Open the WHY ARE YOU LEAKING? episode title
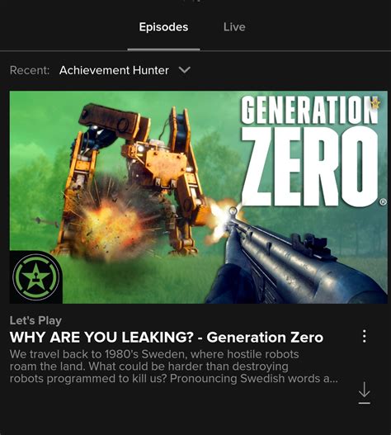Image resolution: width=391 pixels, height=435 pixels. tap(167, 338)
